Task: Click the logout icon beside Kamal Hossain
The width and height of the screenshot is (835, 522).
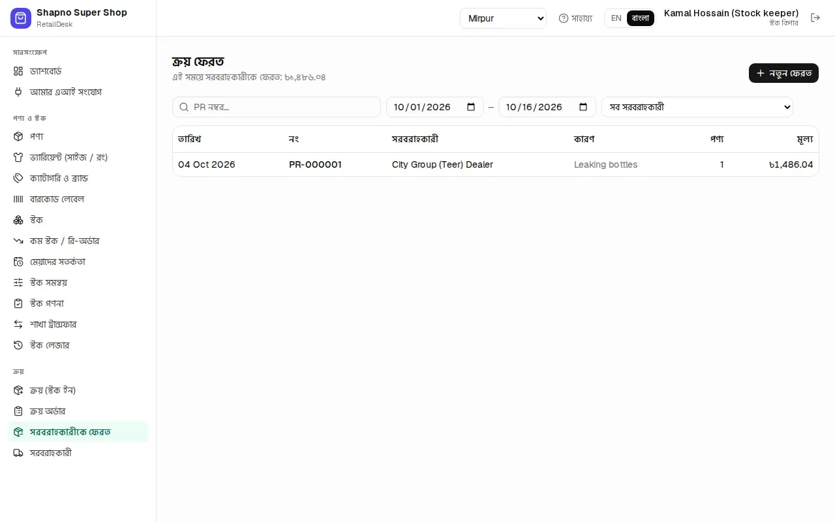Action: [815, 18]
